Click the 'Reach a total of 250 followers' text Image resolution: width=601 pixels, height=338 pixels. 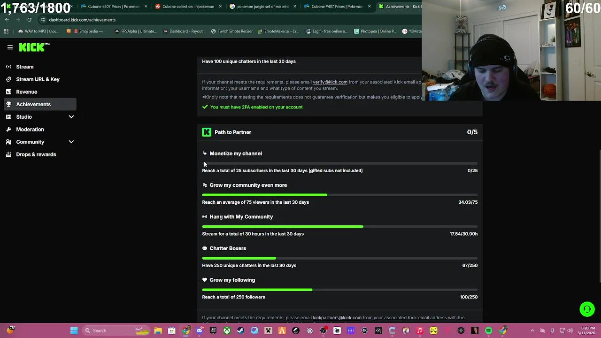(233, 297)
